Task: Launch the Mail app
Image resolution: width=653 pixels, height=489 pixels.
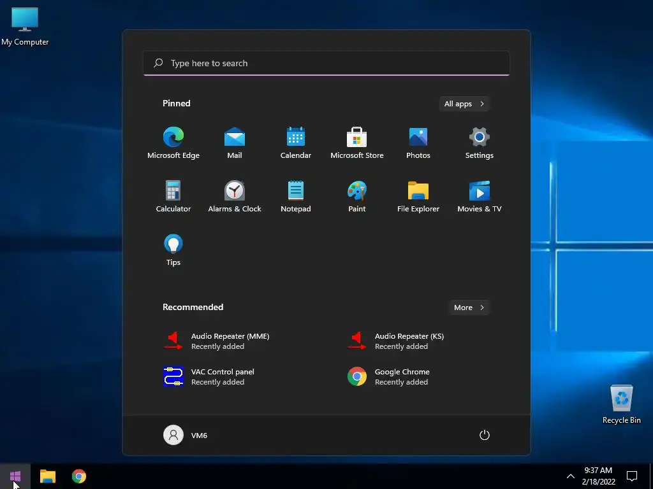Action: coord(235,143)
